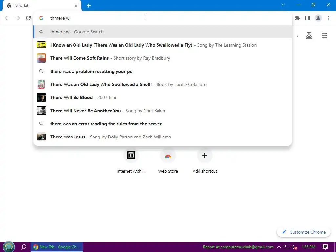Select 'there was a problem resetting your pc'
This screenshot has width=336, height=252.
[x=163, y=71]
